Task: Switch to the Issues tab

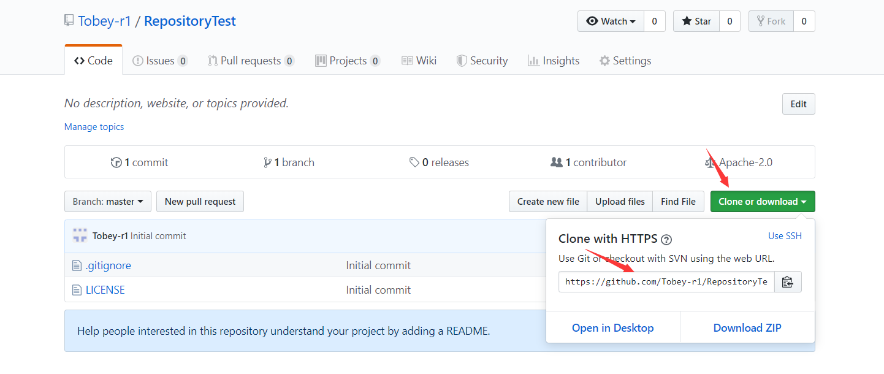Action: [159, 61]
